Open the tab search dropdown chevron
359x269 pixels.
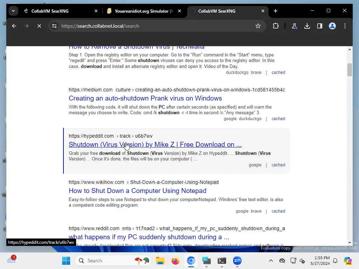click(13, 11)
